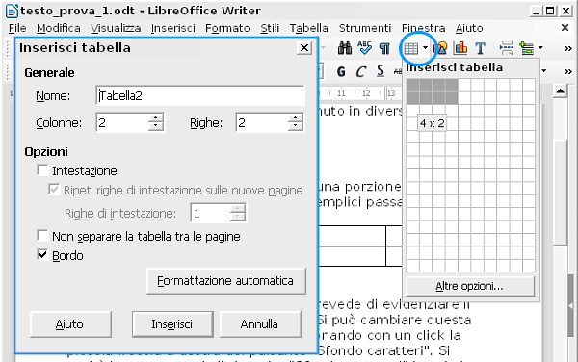Click the Insert table grid icon
The image size is (578, 362).
coord(410,48)
